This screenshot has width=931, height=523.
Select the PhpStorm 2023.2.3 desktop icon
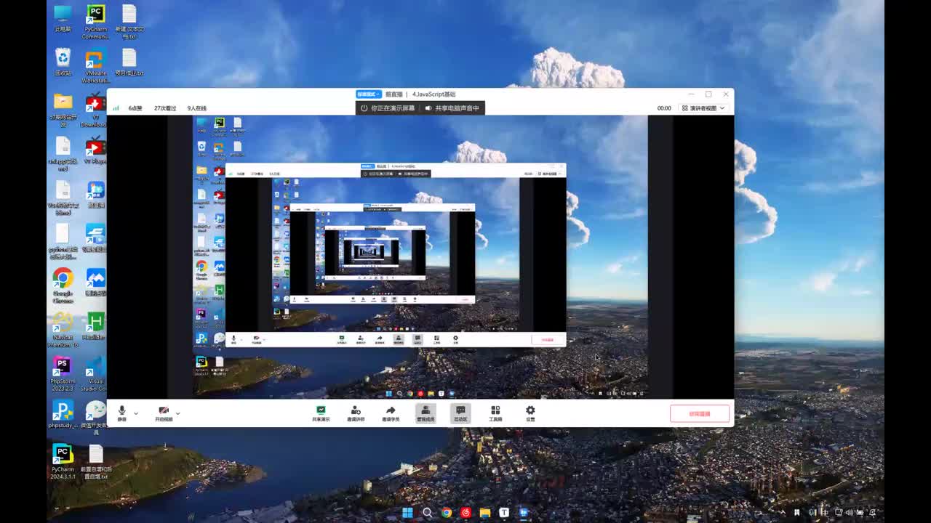click(x=63, y=373)
